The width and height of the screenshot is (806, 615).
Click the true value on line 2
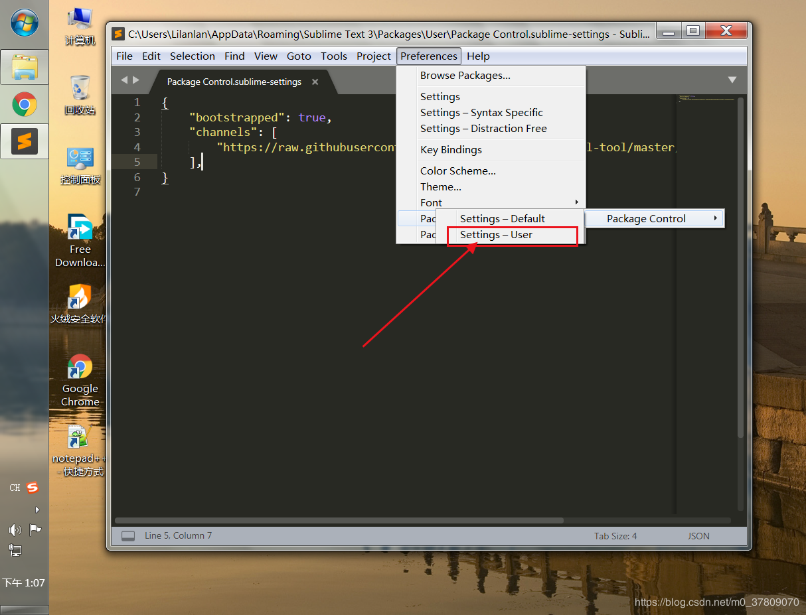(312, 117)
